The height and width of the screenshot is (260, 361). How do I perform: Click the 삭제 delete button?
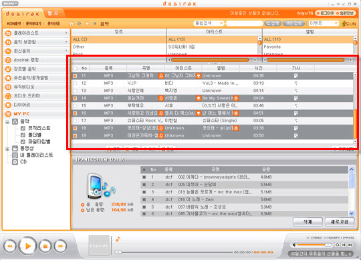[x=308, y=222]
